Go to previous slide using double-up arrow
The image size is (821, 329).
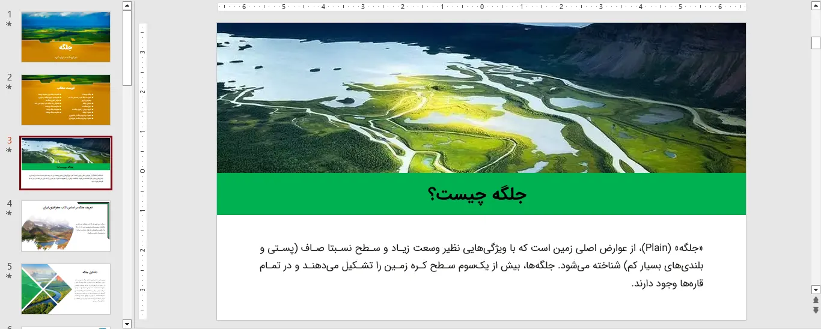pos(816,300)
